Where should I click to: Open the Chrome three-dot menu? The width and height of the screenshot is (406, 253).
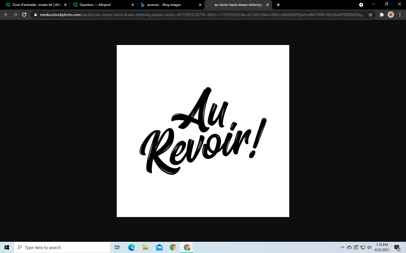coord(400,15)
